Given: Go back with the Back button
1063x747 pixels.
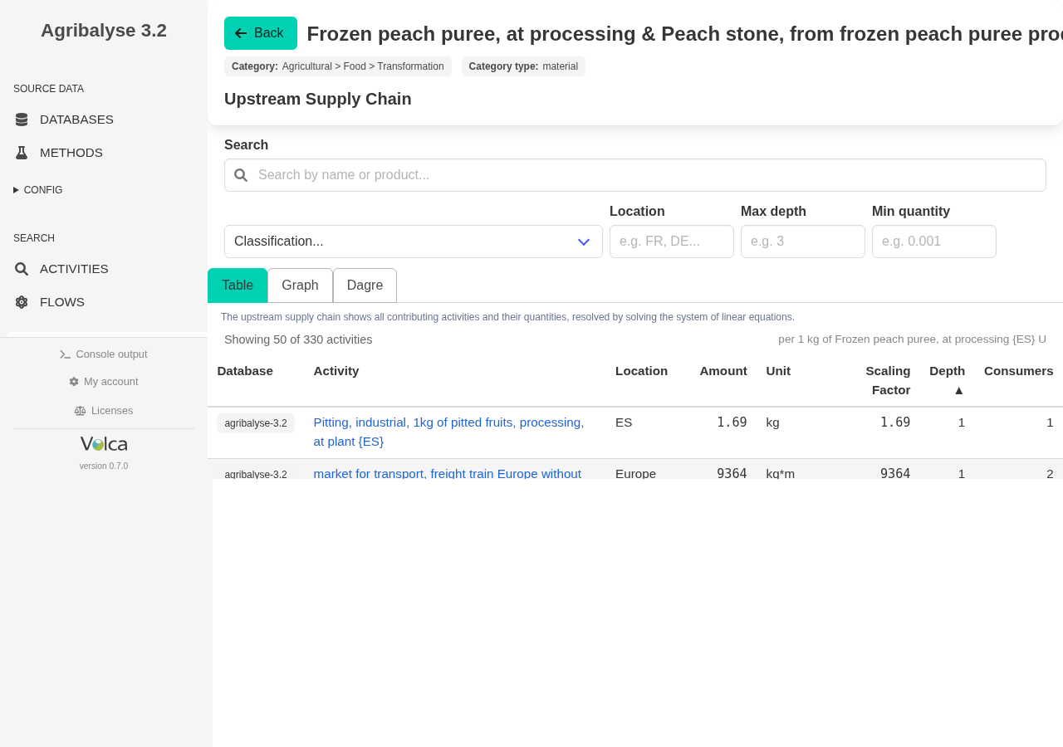Looking at the screenshot, I should (x=261, y=33).
